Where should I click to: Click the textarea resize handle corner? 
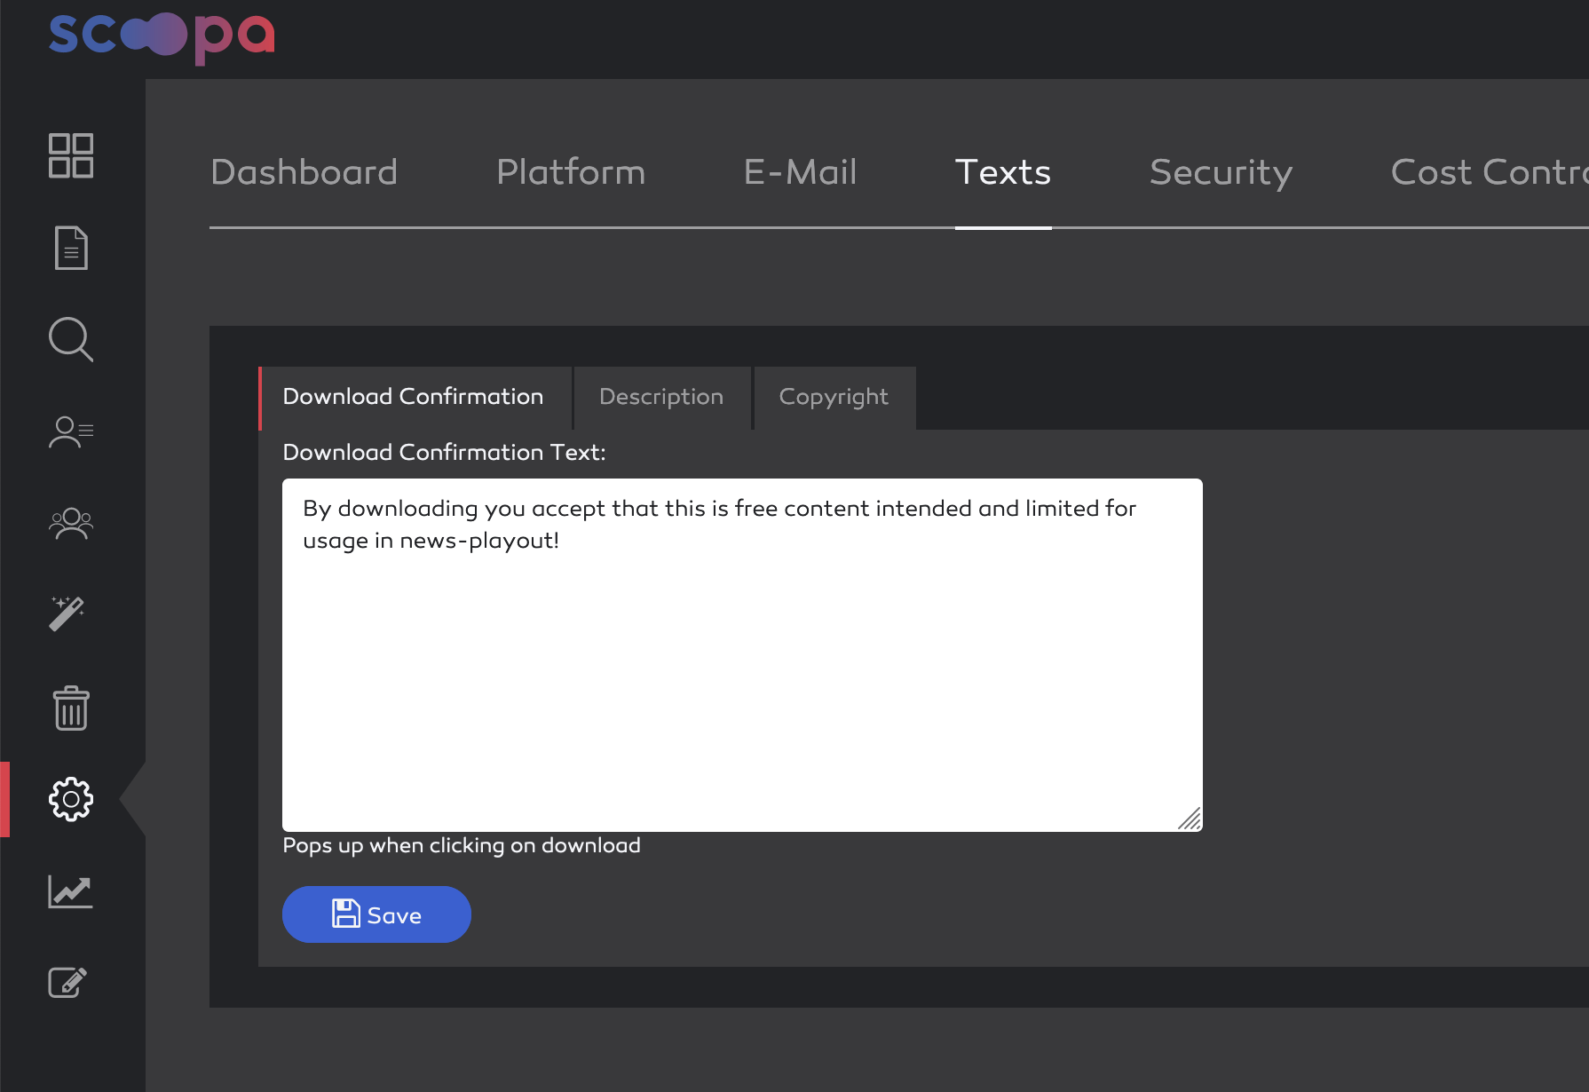click(x=1190, y=819)
